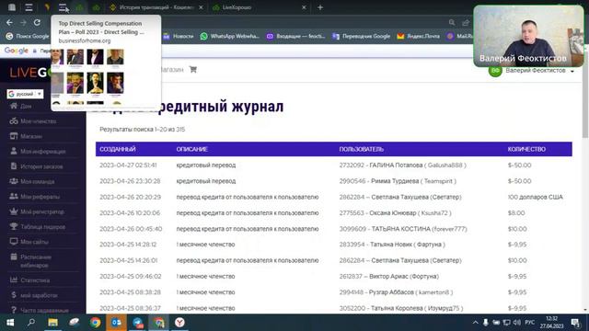Click user ГАЛИНА Потапова row text
The width and height of the screenshot is (589, 331).
pos(403,165)
